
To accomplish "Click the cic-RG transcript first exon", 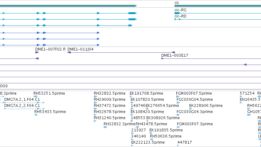I will tap(177, 13).
